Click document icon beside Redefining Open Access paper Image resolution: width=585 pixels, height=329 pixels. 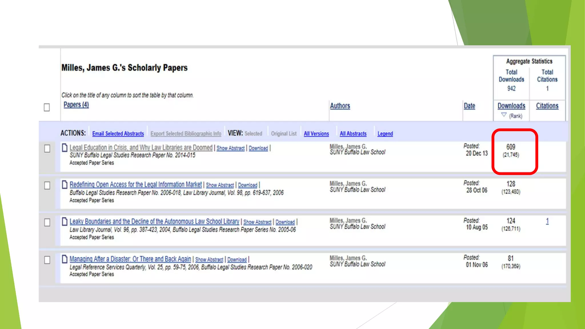pyautogui.click(x=65, y=185)
